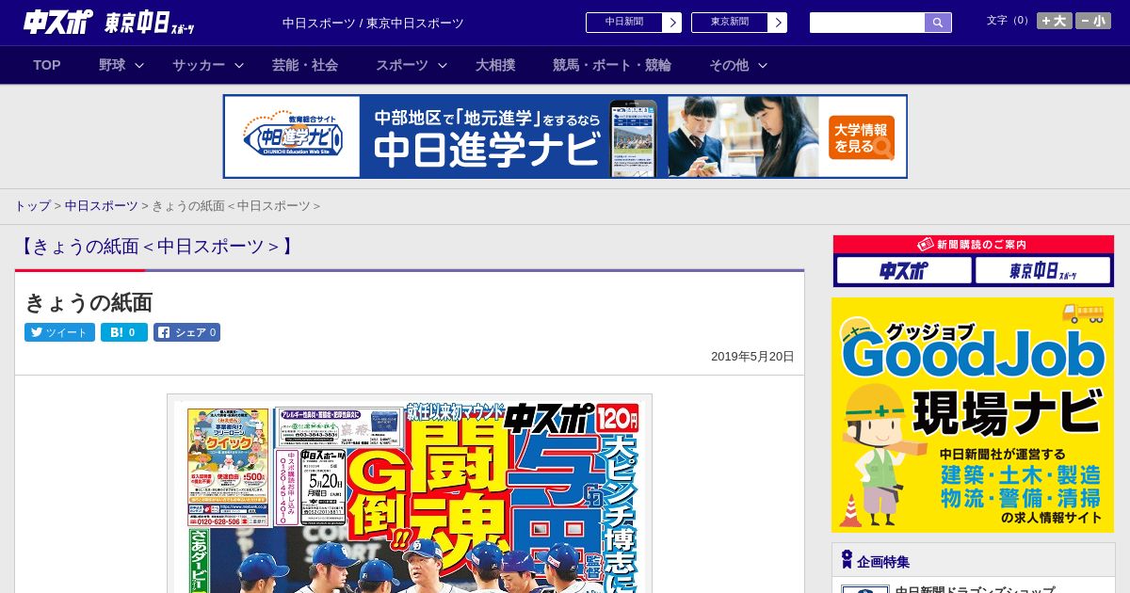Open the 東京新聞 link button

(x=730, y=23)
